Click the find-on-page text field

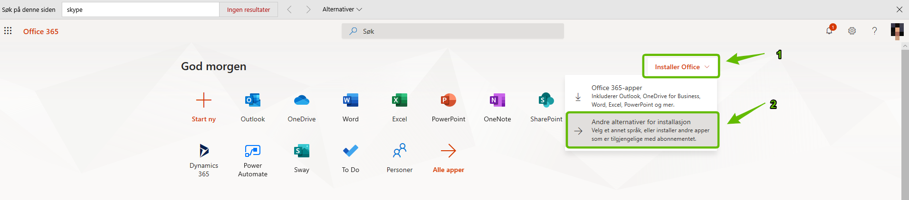pos(141,9)
